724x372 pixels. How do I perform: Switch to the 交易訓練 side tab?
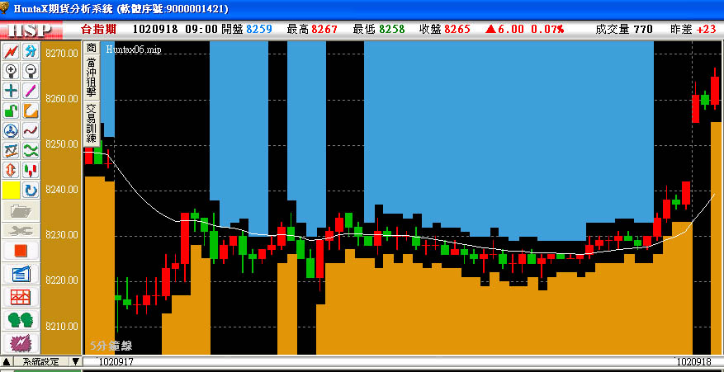click(92, 123)
